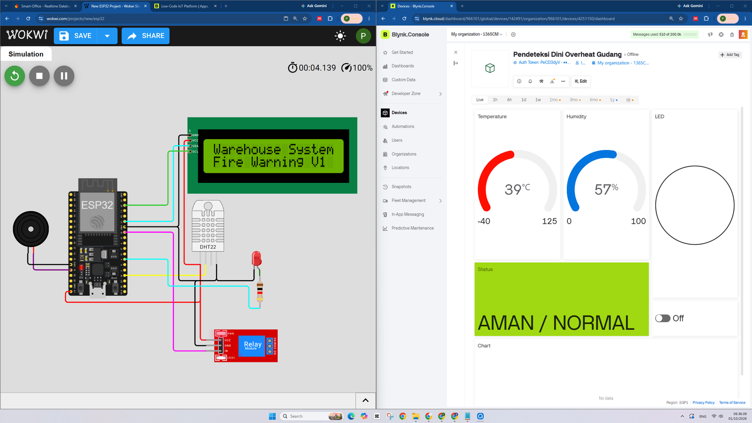Open Custom Data in Blynk sidebar
The width and height of the screenshot is (752, 423).
403,80
